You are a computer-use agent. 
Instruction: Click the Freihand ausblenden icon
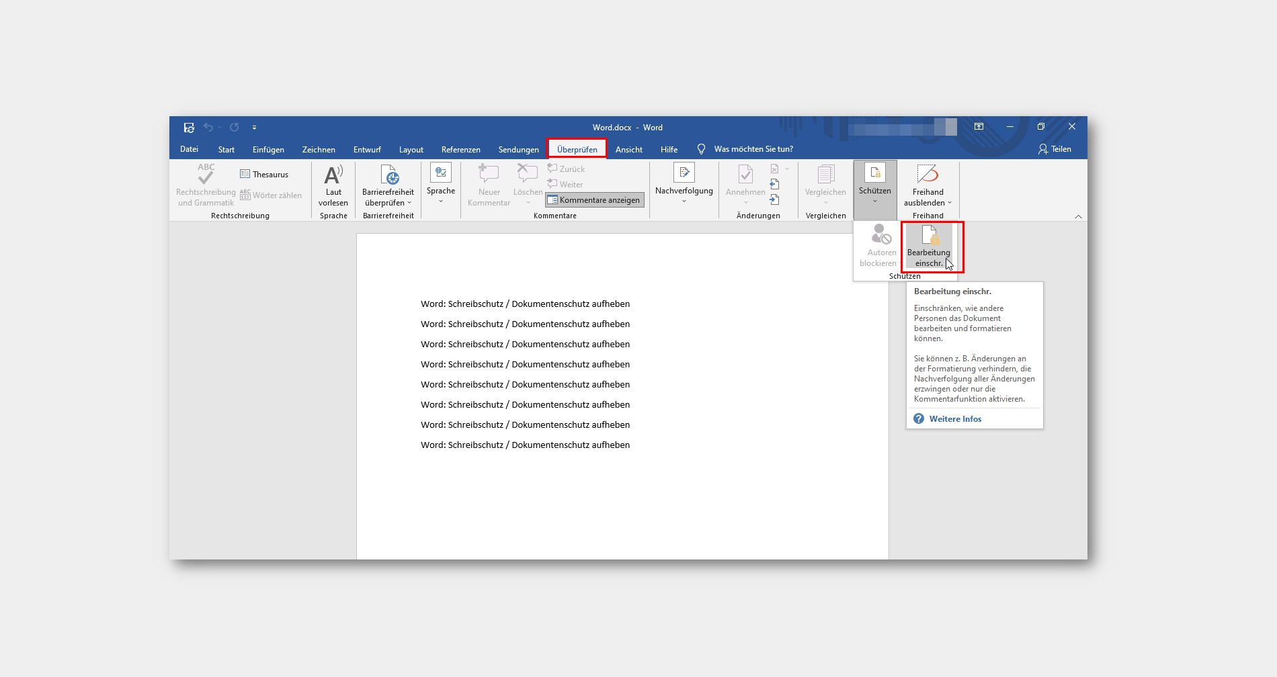928,174
